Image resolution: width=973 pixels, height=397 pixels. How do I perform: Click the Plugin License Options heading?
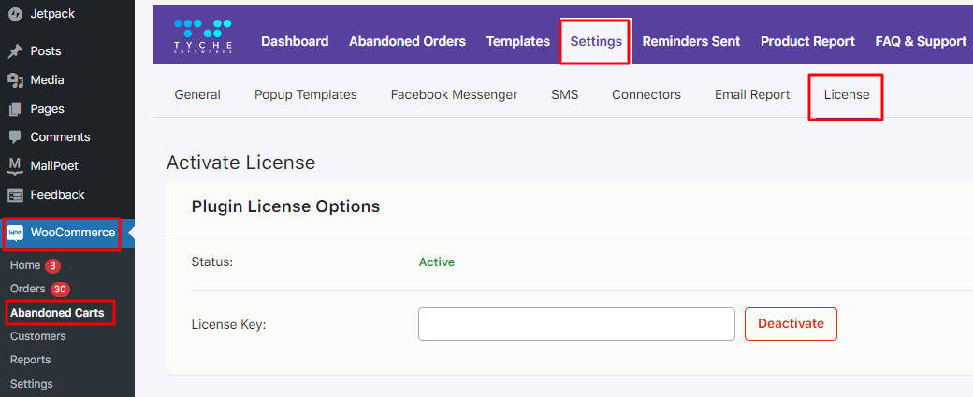coord(285,206)
